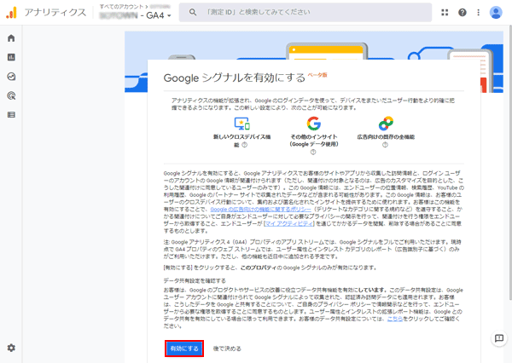Click help icon under 新しいクロスデバイス機能

245,145
